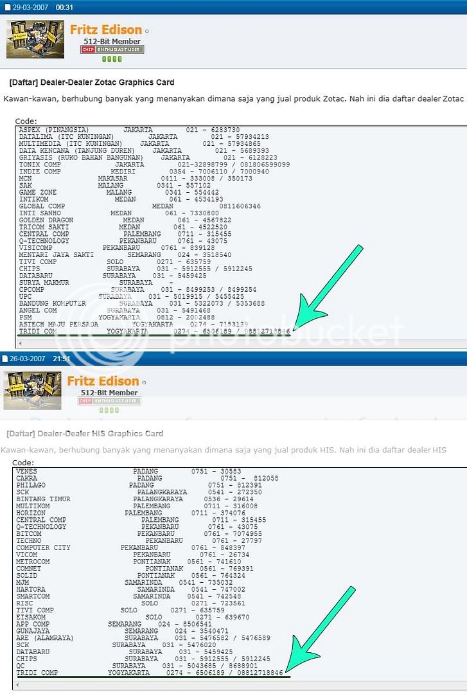The height and width of the screenshot is (694, 467).
Task: Click the 26-03-2007 date in post header
Action: coord(28,359)
